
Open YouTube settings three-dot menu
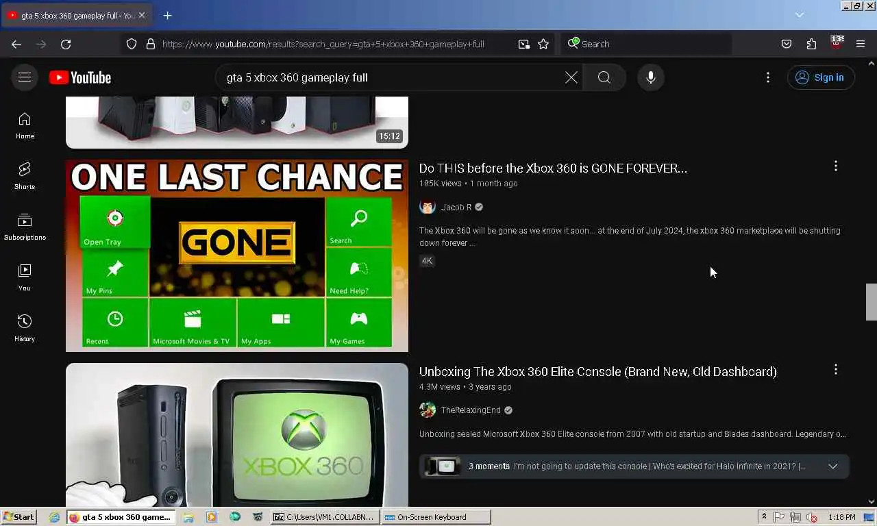768,77
